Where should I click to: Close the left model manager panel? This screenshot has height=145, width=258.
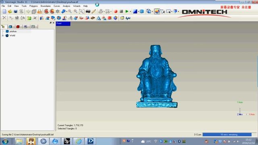point(53,23)
